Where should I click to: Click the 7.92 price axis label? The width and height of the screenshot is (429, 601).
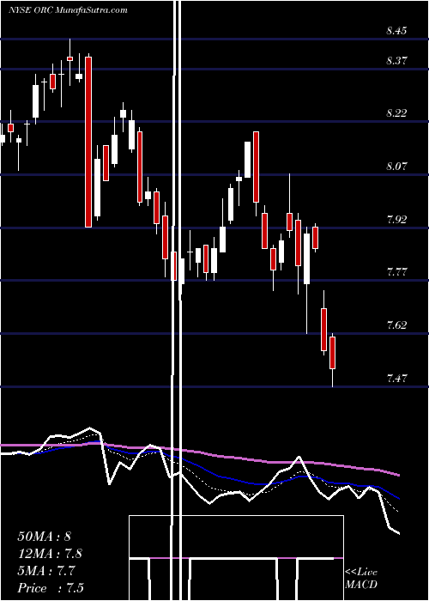pyautogui.click(x=396, y=219)
